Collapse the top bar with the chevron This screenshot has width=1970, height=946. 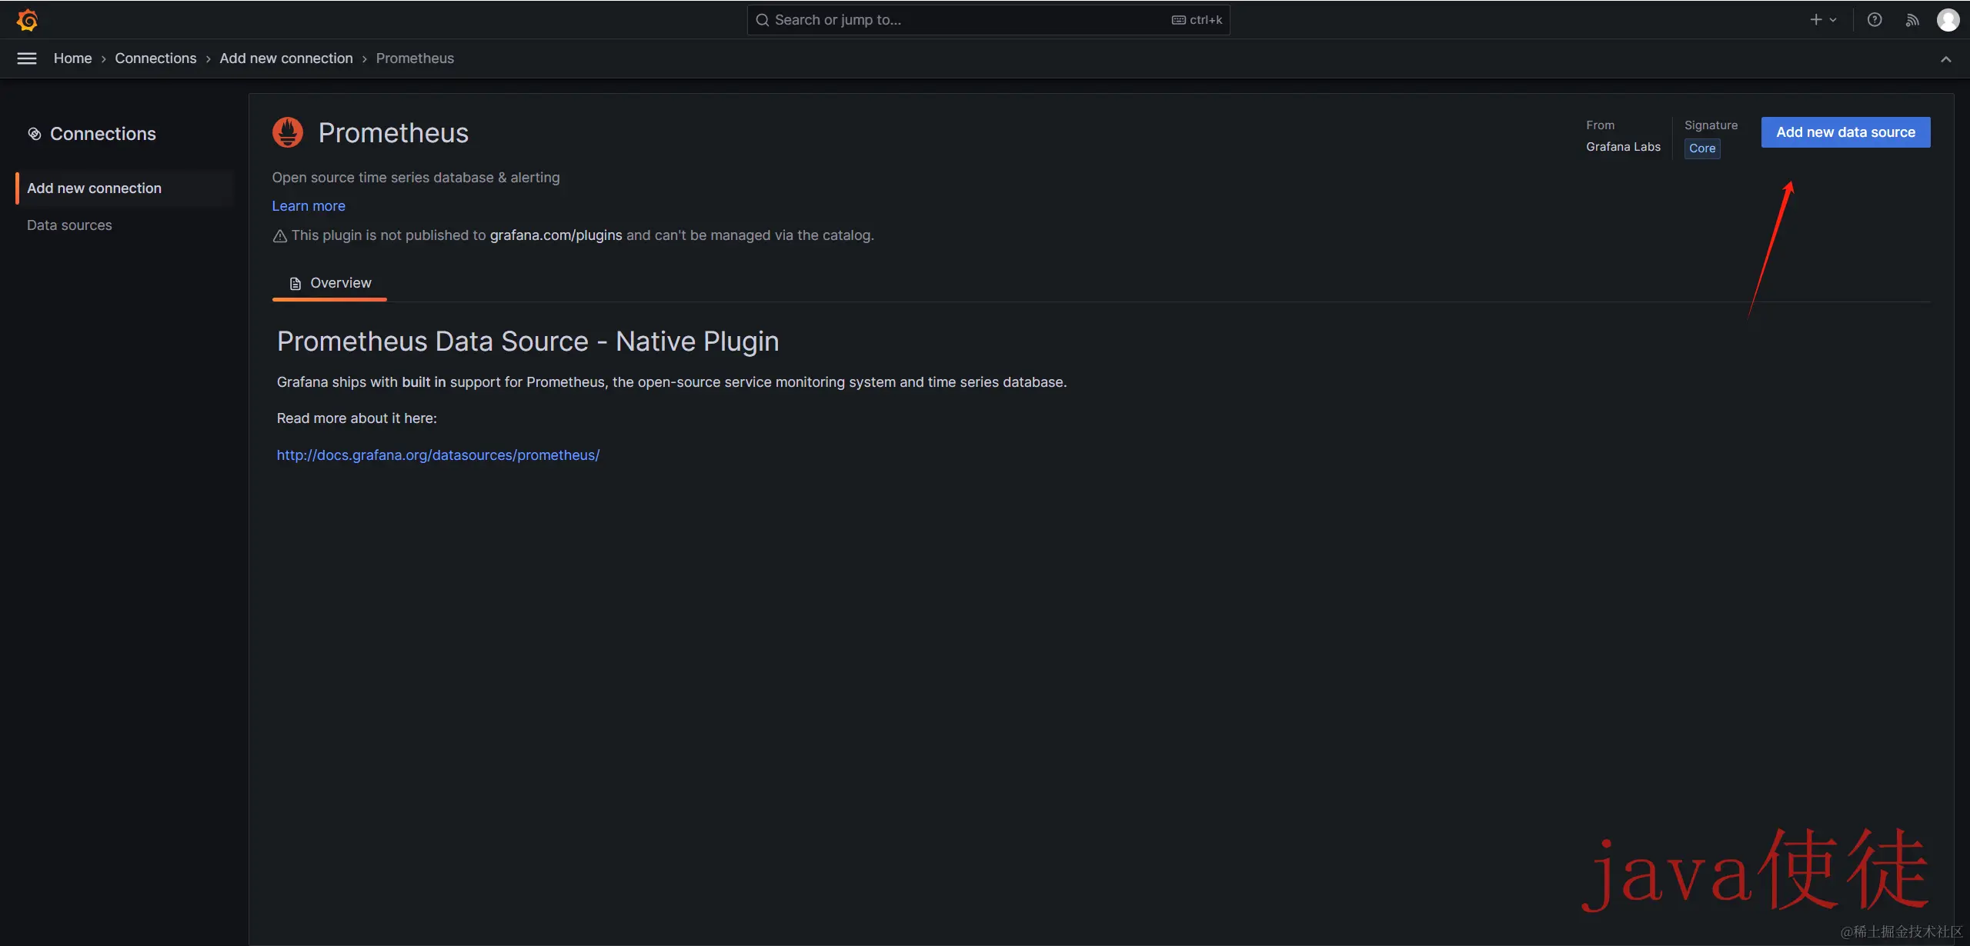(x=1946, y=59)
